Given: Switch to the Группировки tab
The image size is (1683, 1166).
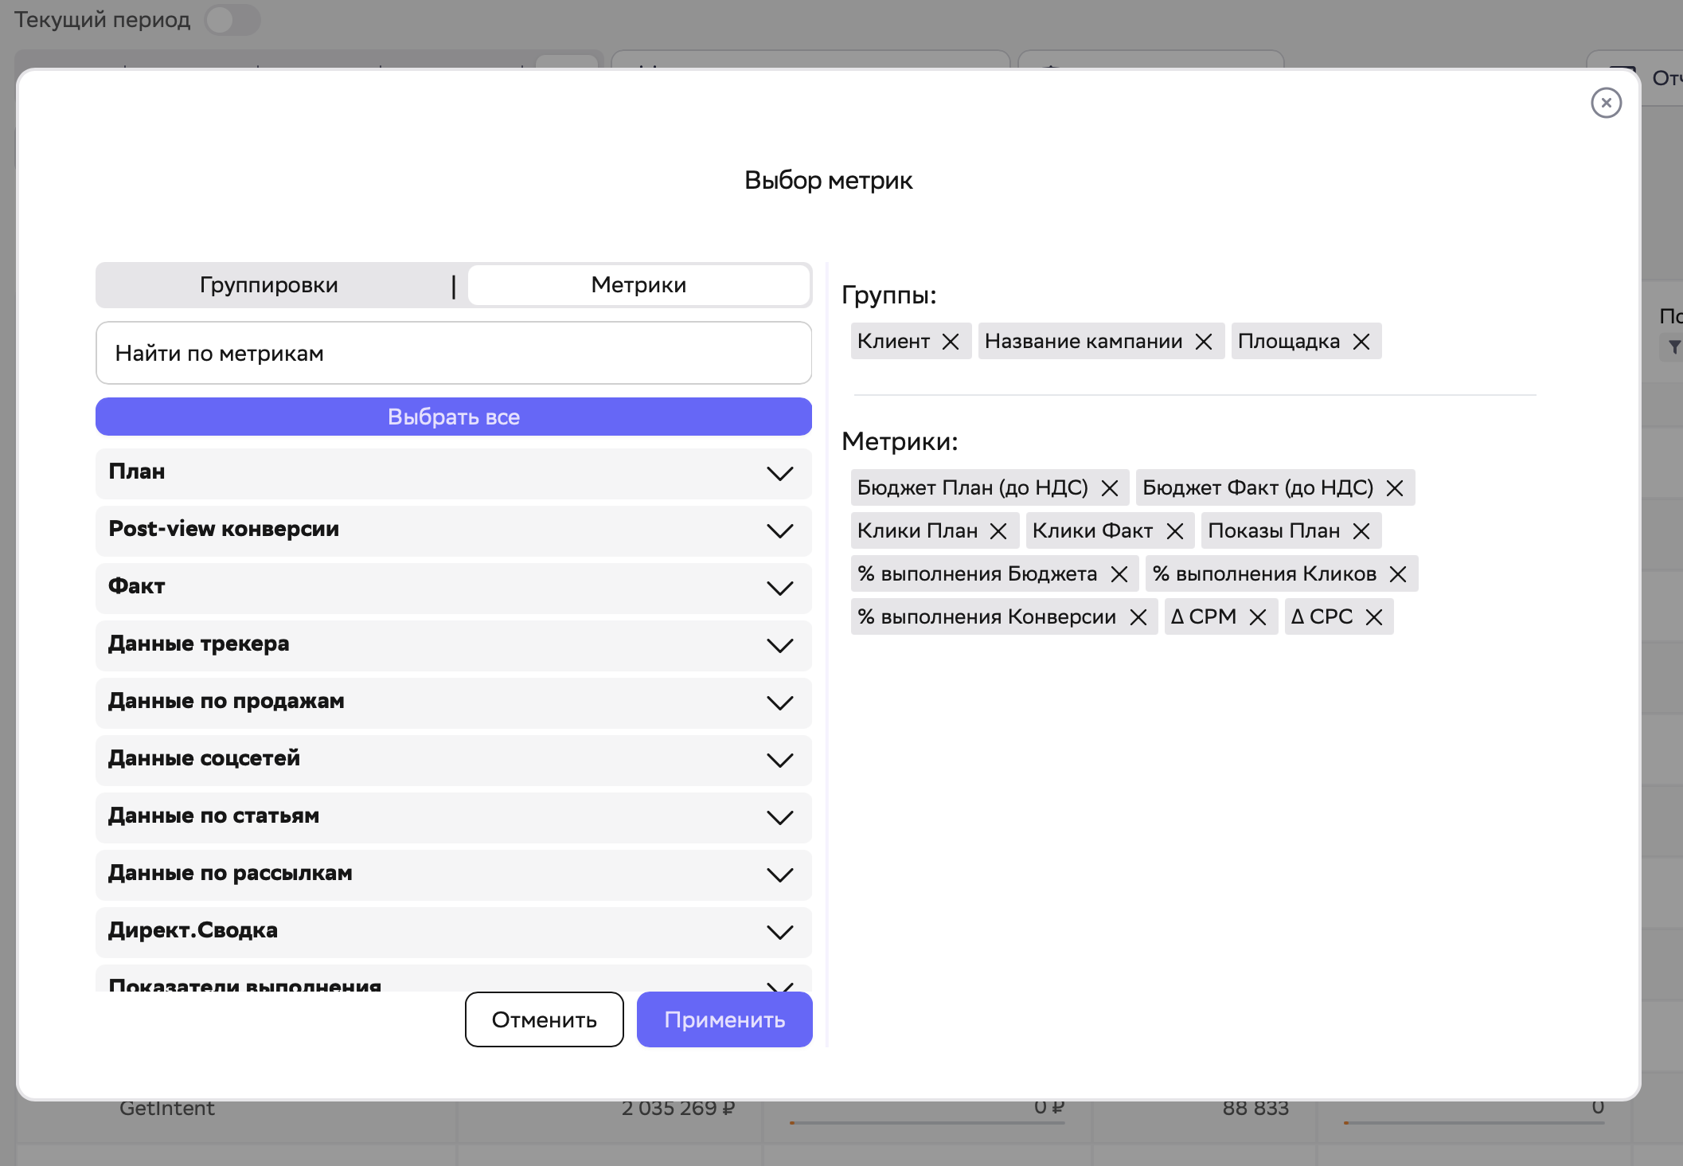Looking at the screenshot, I should click(x=268, y=284).
